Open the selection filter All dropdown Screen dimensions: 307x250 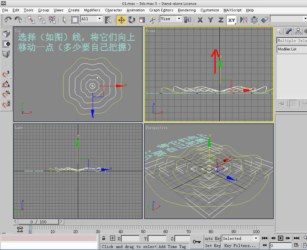[x=99, y=19]
